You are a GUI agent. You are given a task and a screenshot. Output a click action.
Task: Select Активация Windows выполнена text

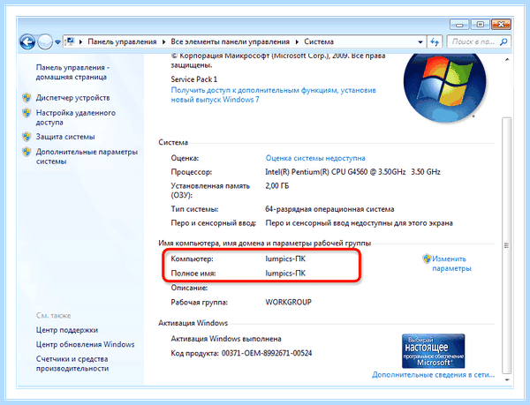(226, 339)
